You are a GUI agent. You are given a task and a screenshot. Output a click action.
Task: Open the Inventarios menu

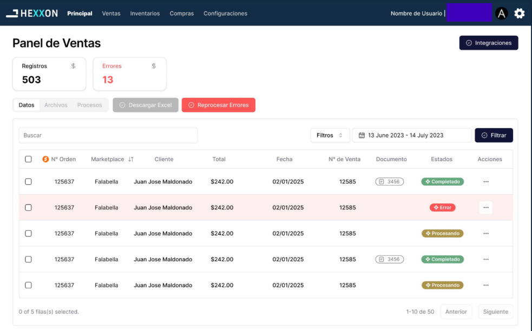[x=145, y=14]
